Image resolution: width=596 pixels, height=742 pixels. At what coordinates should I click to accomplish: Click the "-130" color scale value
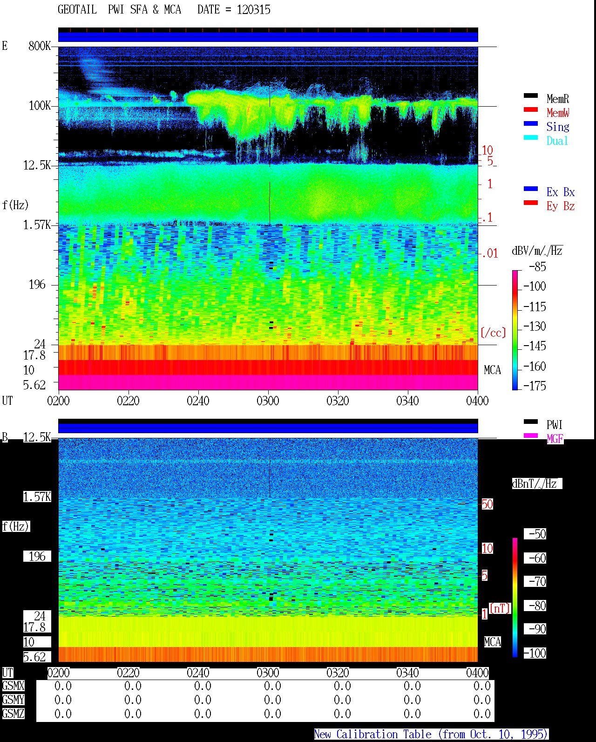click(535, 326)
